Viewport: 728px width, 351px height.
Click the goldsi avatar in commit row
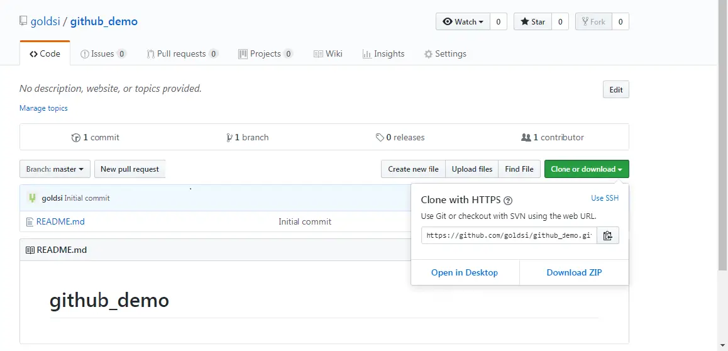click(32, 198)
